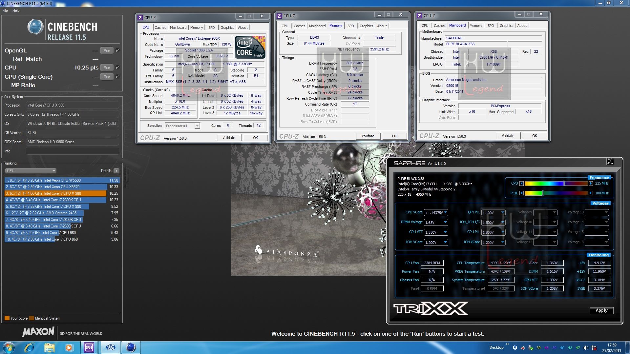This screenshot has width=630, height=354.
Task: Open About tab in leftmost CPU-Z window
Action: [x=243, y=28]
